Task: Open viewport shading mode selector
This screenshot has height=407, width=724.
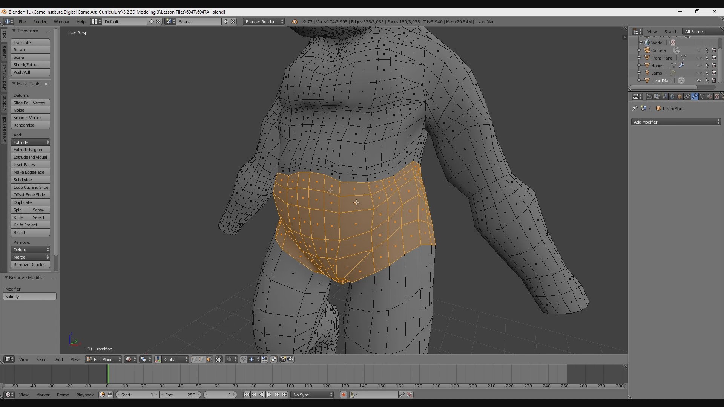Action: pyautogui.click(x=131, y=359)
